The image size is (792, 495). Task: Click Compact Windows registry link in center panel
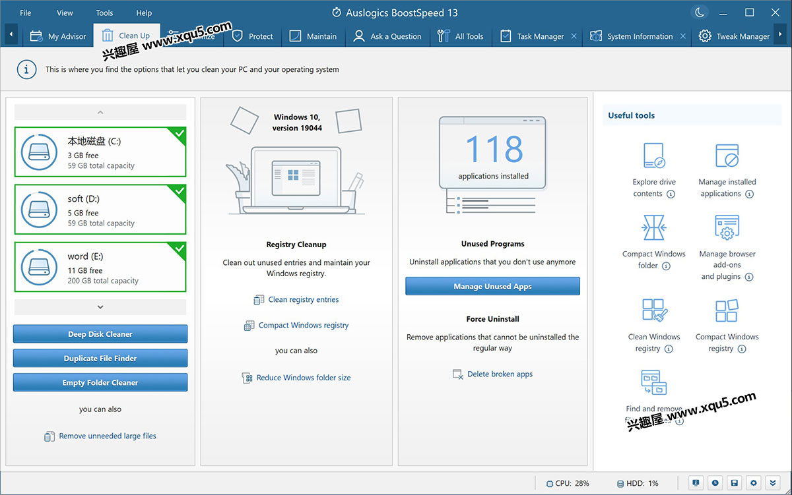pyautogui.click(x=296, y=326)
